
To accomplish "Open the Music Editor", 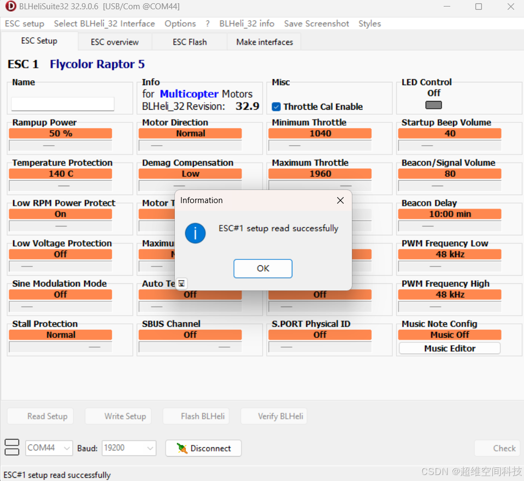I will (450, 348).
